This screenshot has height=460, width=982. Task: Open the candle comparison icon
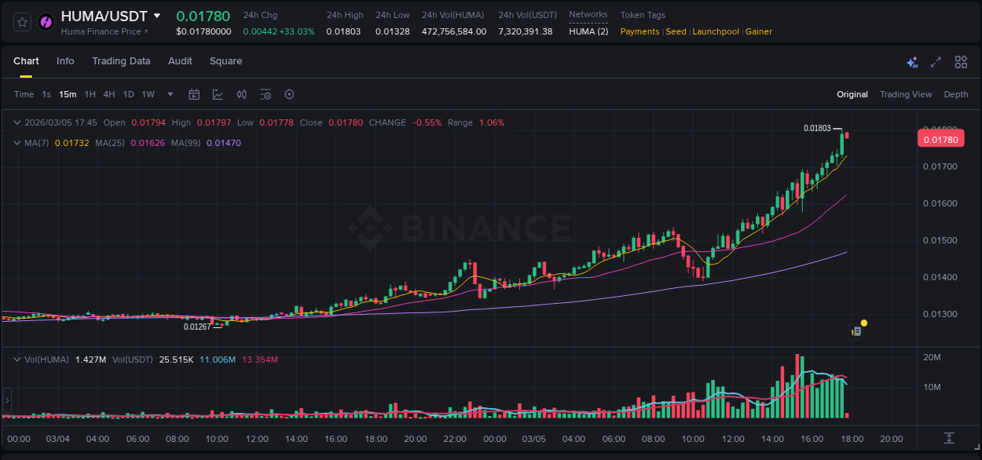(x=242, y=94)
